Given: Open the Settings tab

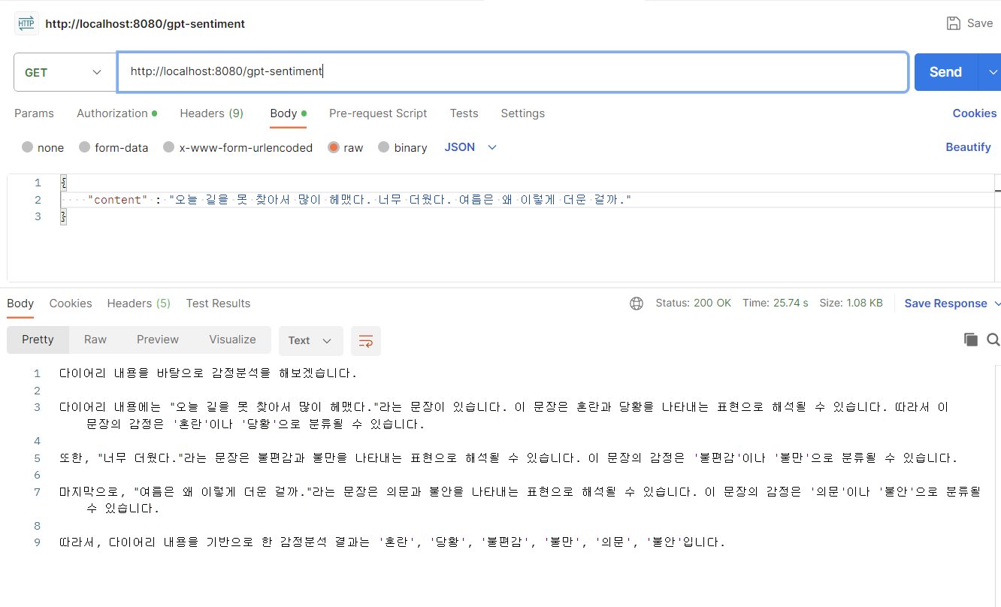Looking at the screenshot, I should (522, 113).
